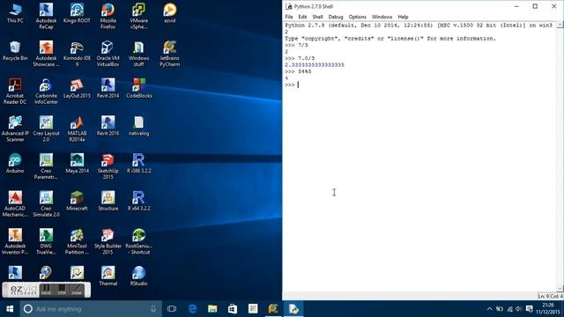Select the Windows stuff folder icon

[139, 54]
